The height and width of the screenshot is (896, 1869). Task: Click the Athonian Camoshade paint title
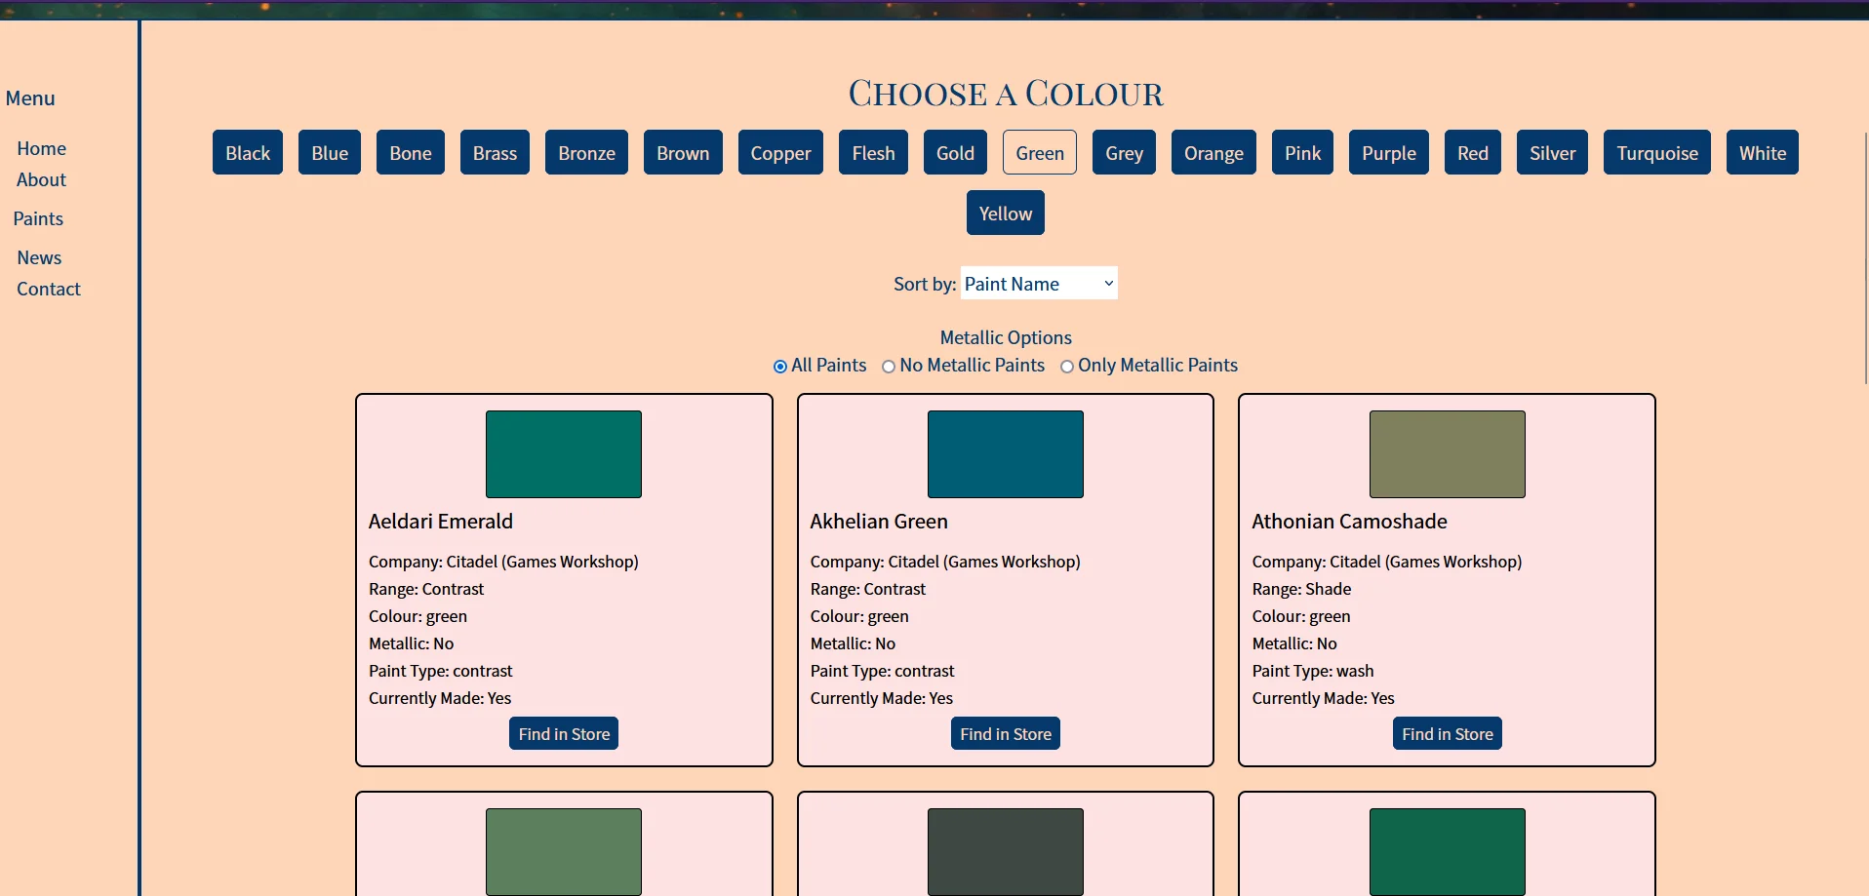point(1350,522)
